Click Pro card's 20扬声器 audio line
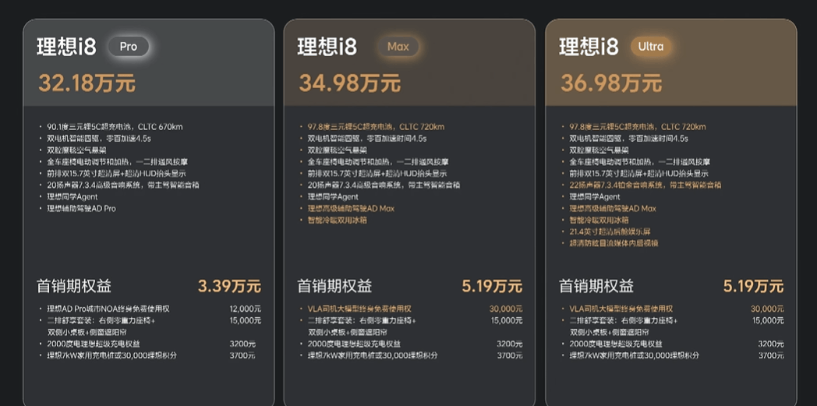This screenshot has height=406, width=817. point(123,185)
